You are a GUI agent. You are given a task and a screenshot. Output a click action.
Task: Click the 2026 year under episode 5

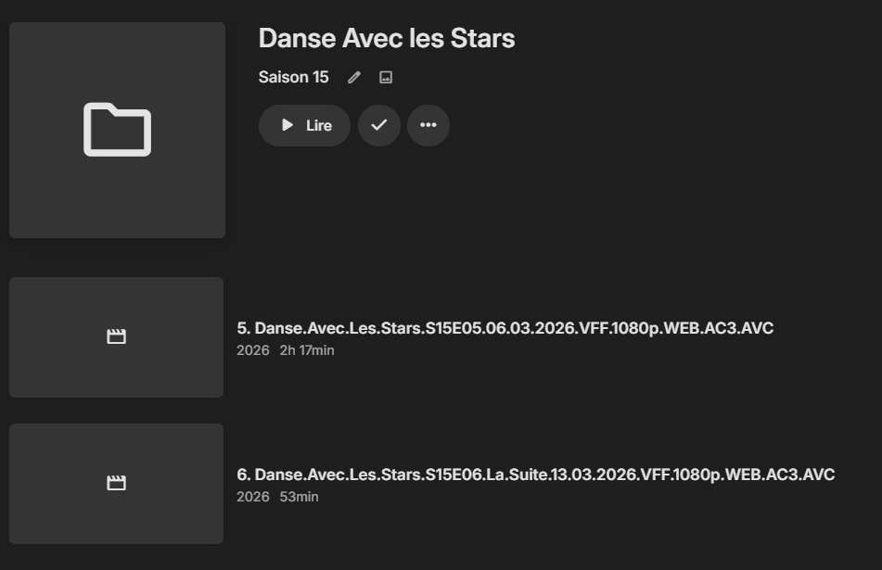[x=252, y=350]
